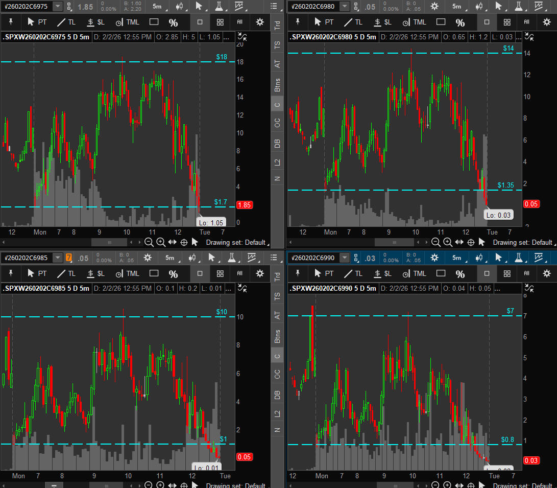557x488 pixels.
Task: Switch to the OC side tab in bottom-left panel
Action: point(277,374)
